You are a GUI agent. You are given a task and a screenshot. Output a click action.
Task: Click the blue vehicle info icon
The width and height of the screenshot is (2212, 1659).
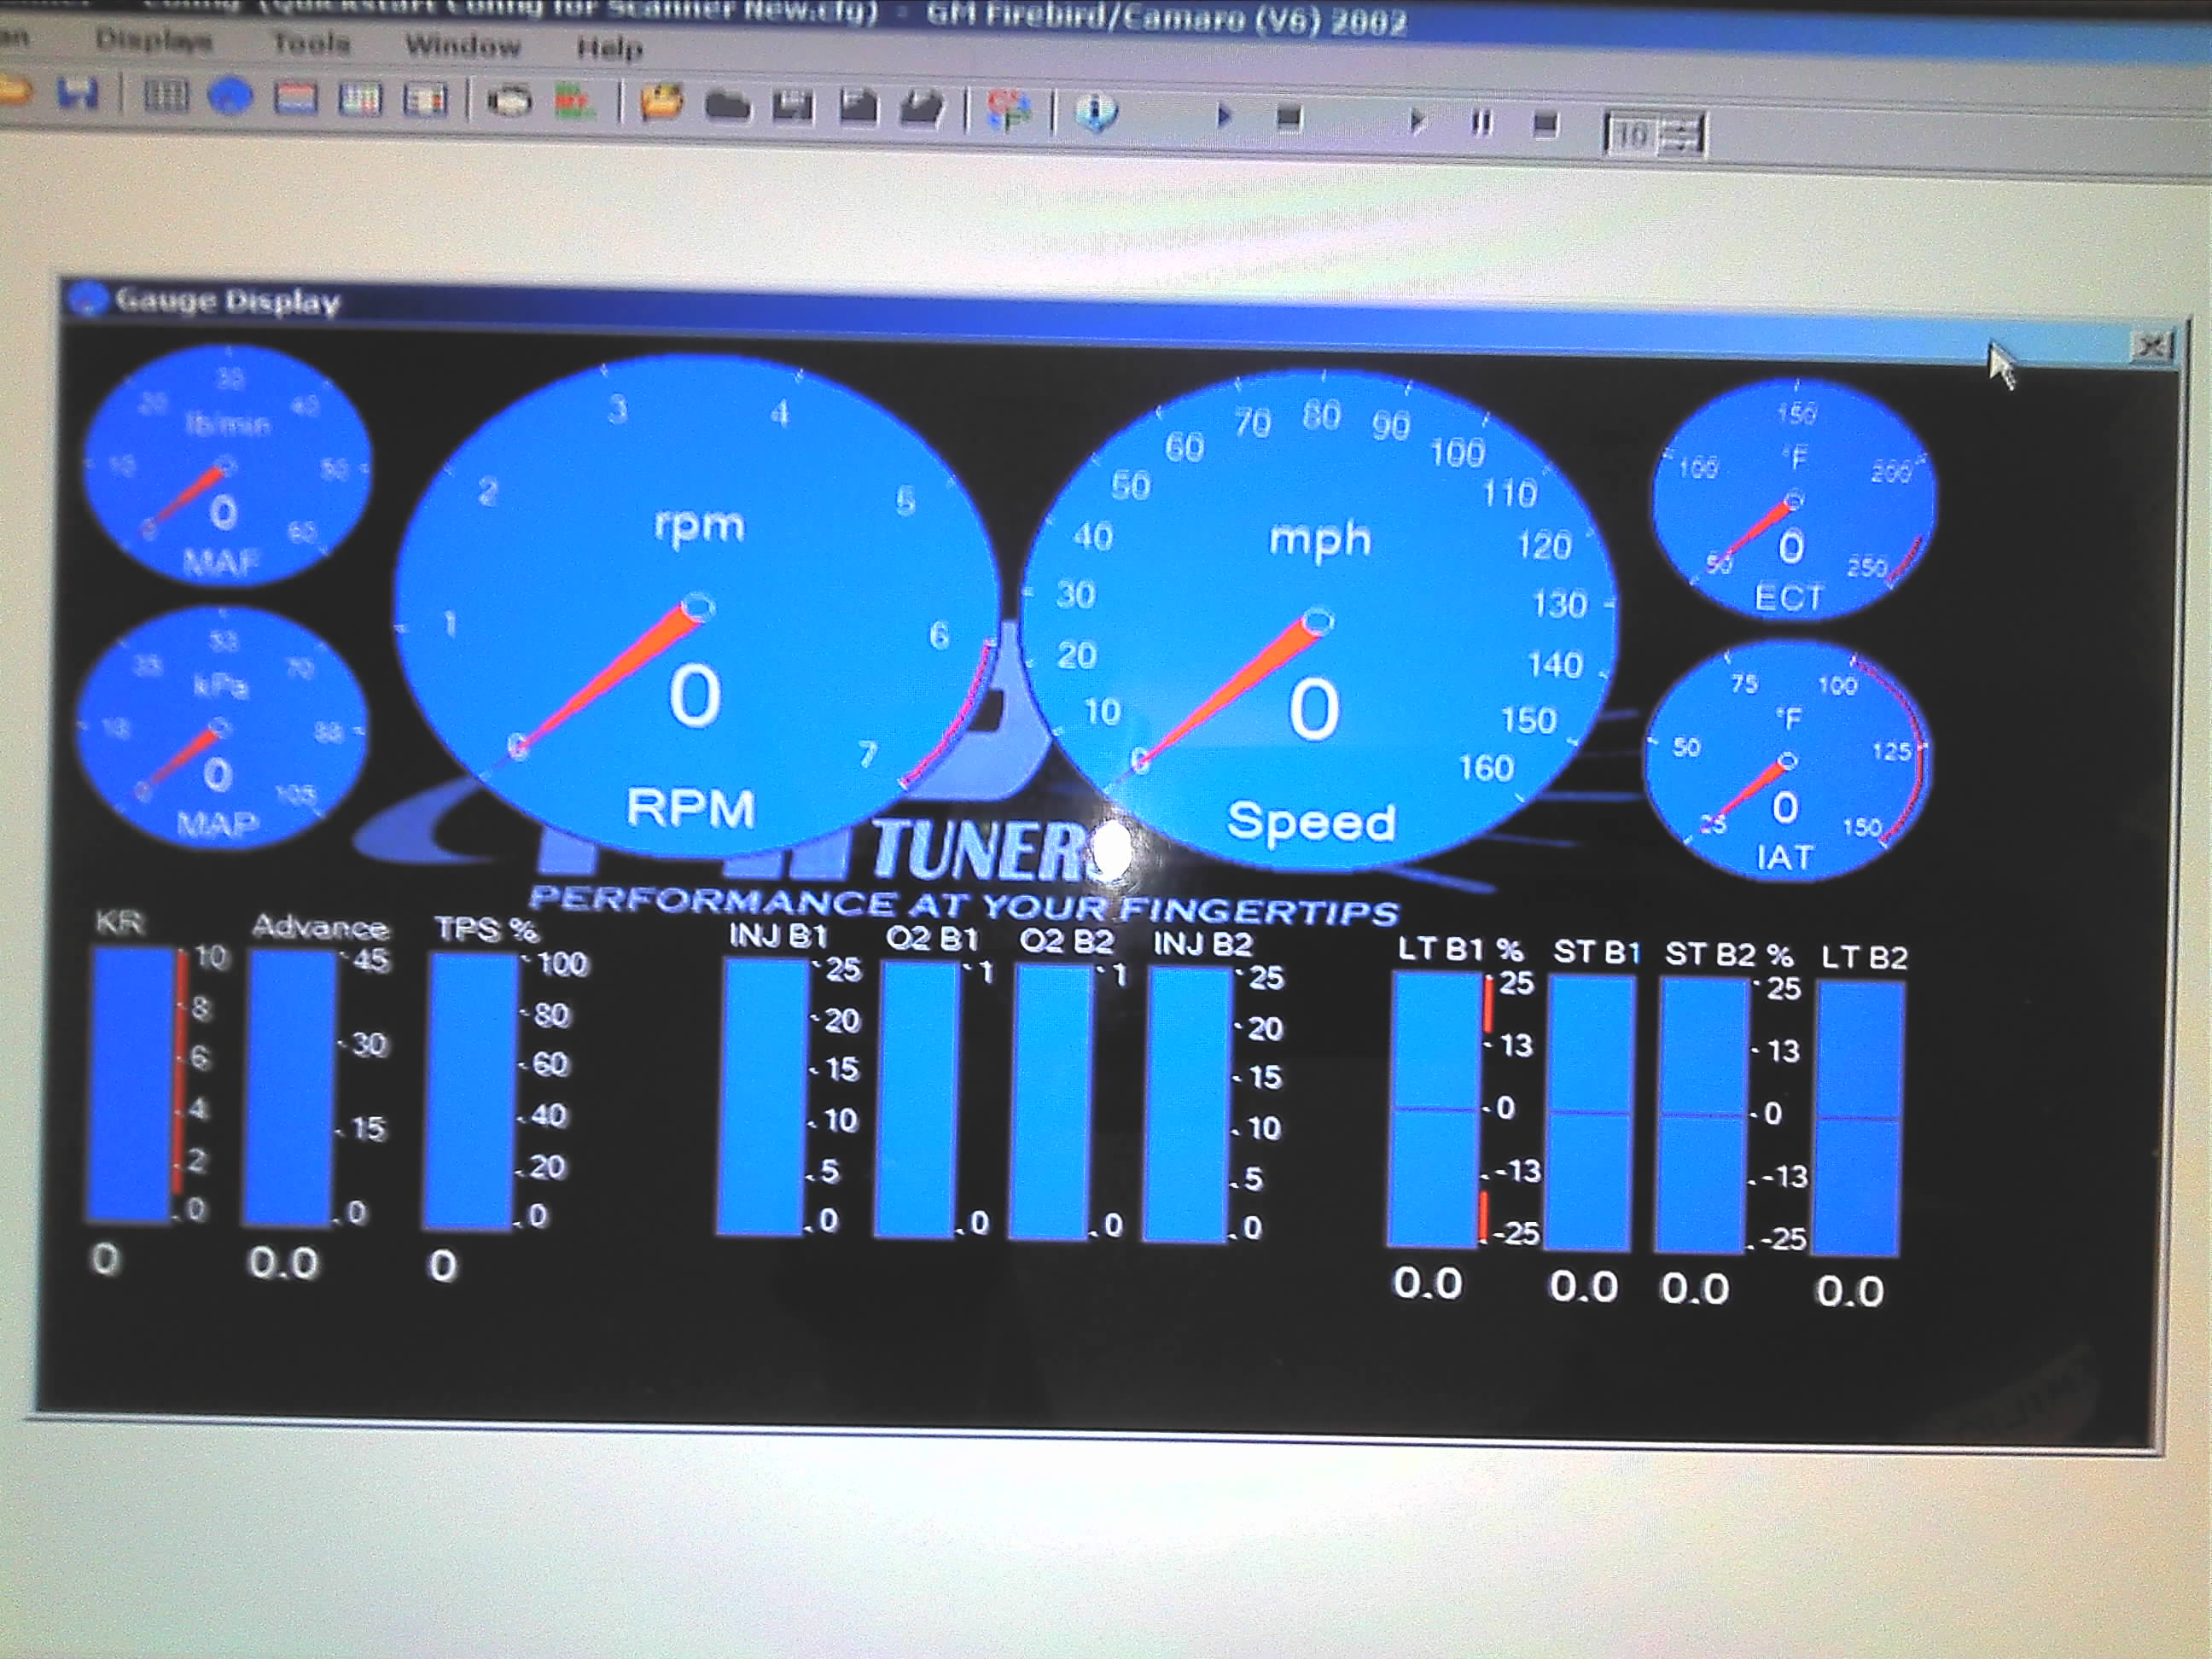[x=1096, y=112]
